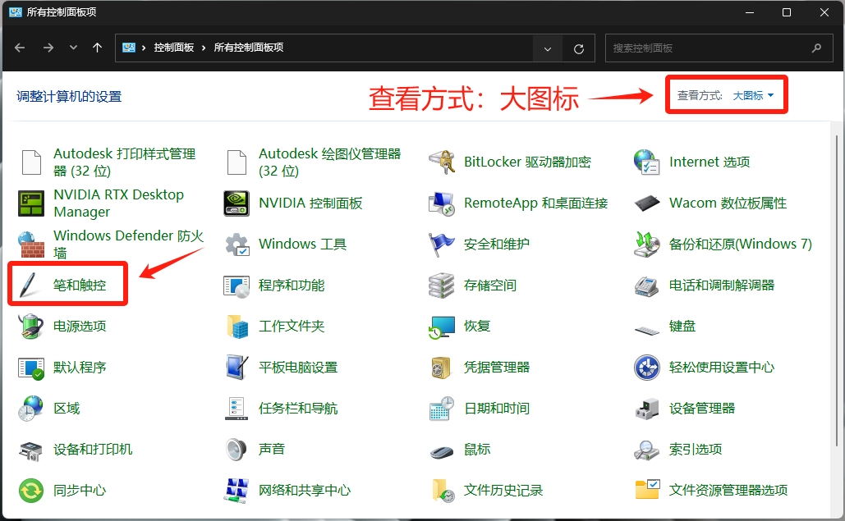This screenshot has height=521, width=845.
Task: Open the BitLocker 驱动器加密 icon
Action: [x=443, y=162]
